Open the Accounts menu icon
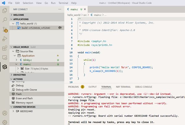 click(x=5, y=113)
